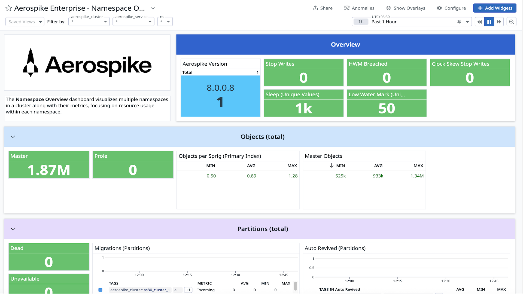Click the Aerospike Version 8.0.0.8 tile
Screen dimensions: 523x294
click(220, 96)
